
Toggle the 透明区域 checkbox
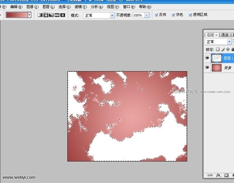[190, 15]
